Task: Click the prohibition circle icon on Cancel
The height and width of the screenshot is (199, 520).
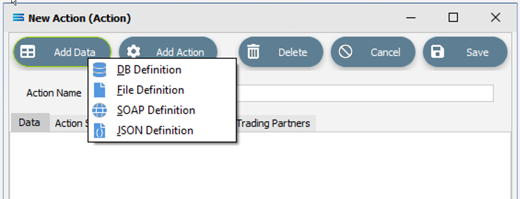Action: coord(345,52)
